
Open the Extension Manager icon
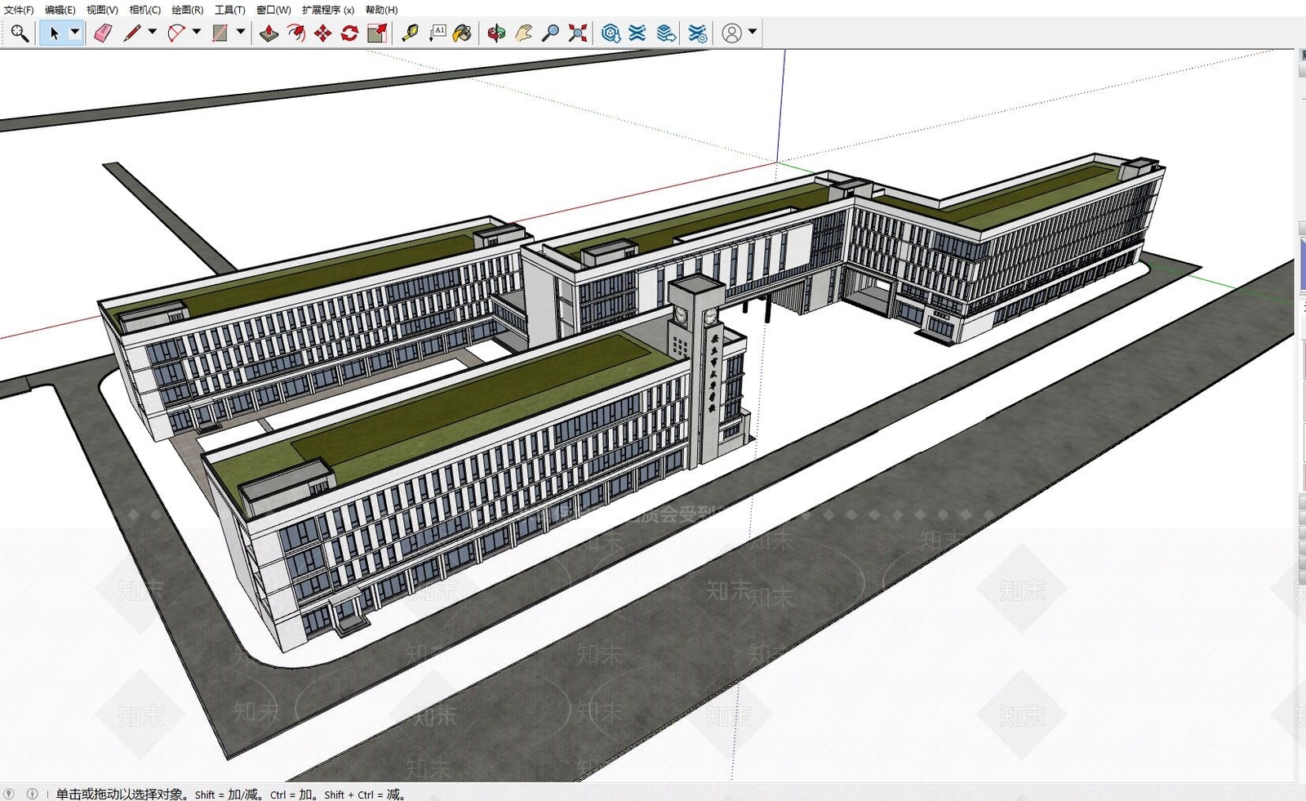click(x=697, y=33)
